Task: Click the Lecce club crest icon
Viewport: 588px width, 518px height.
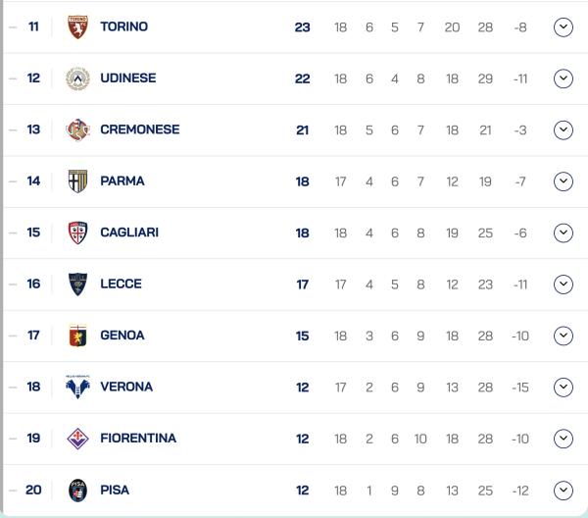Action: (77, 285)
